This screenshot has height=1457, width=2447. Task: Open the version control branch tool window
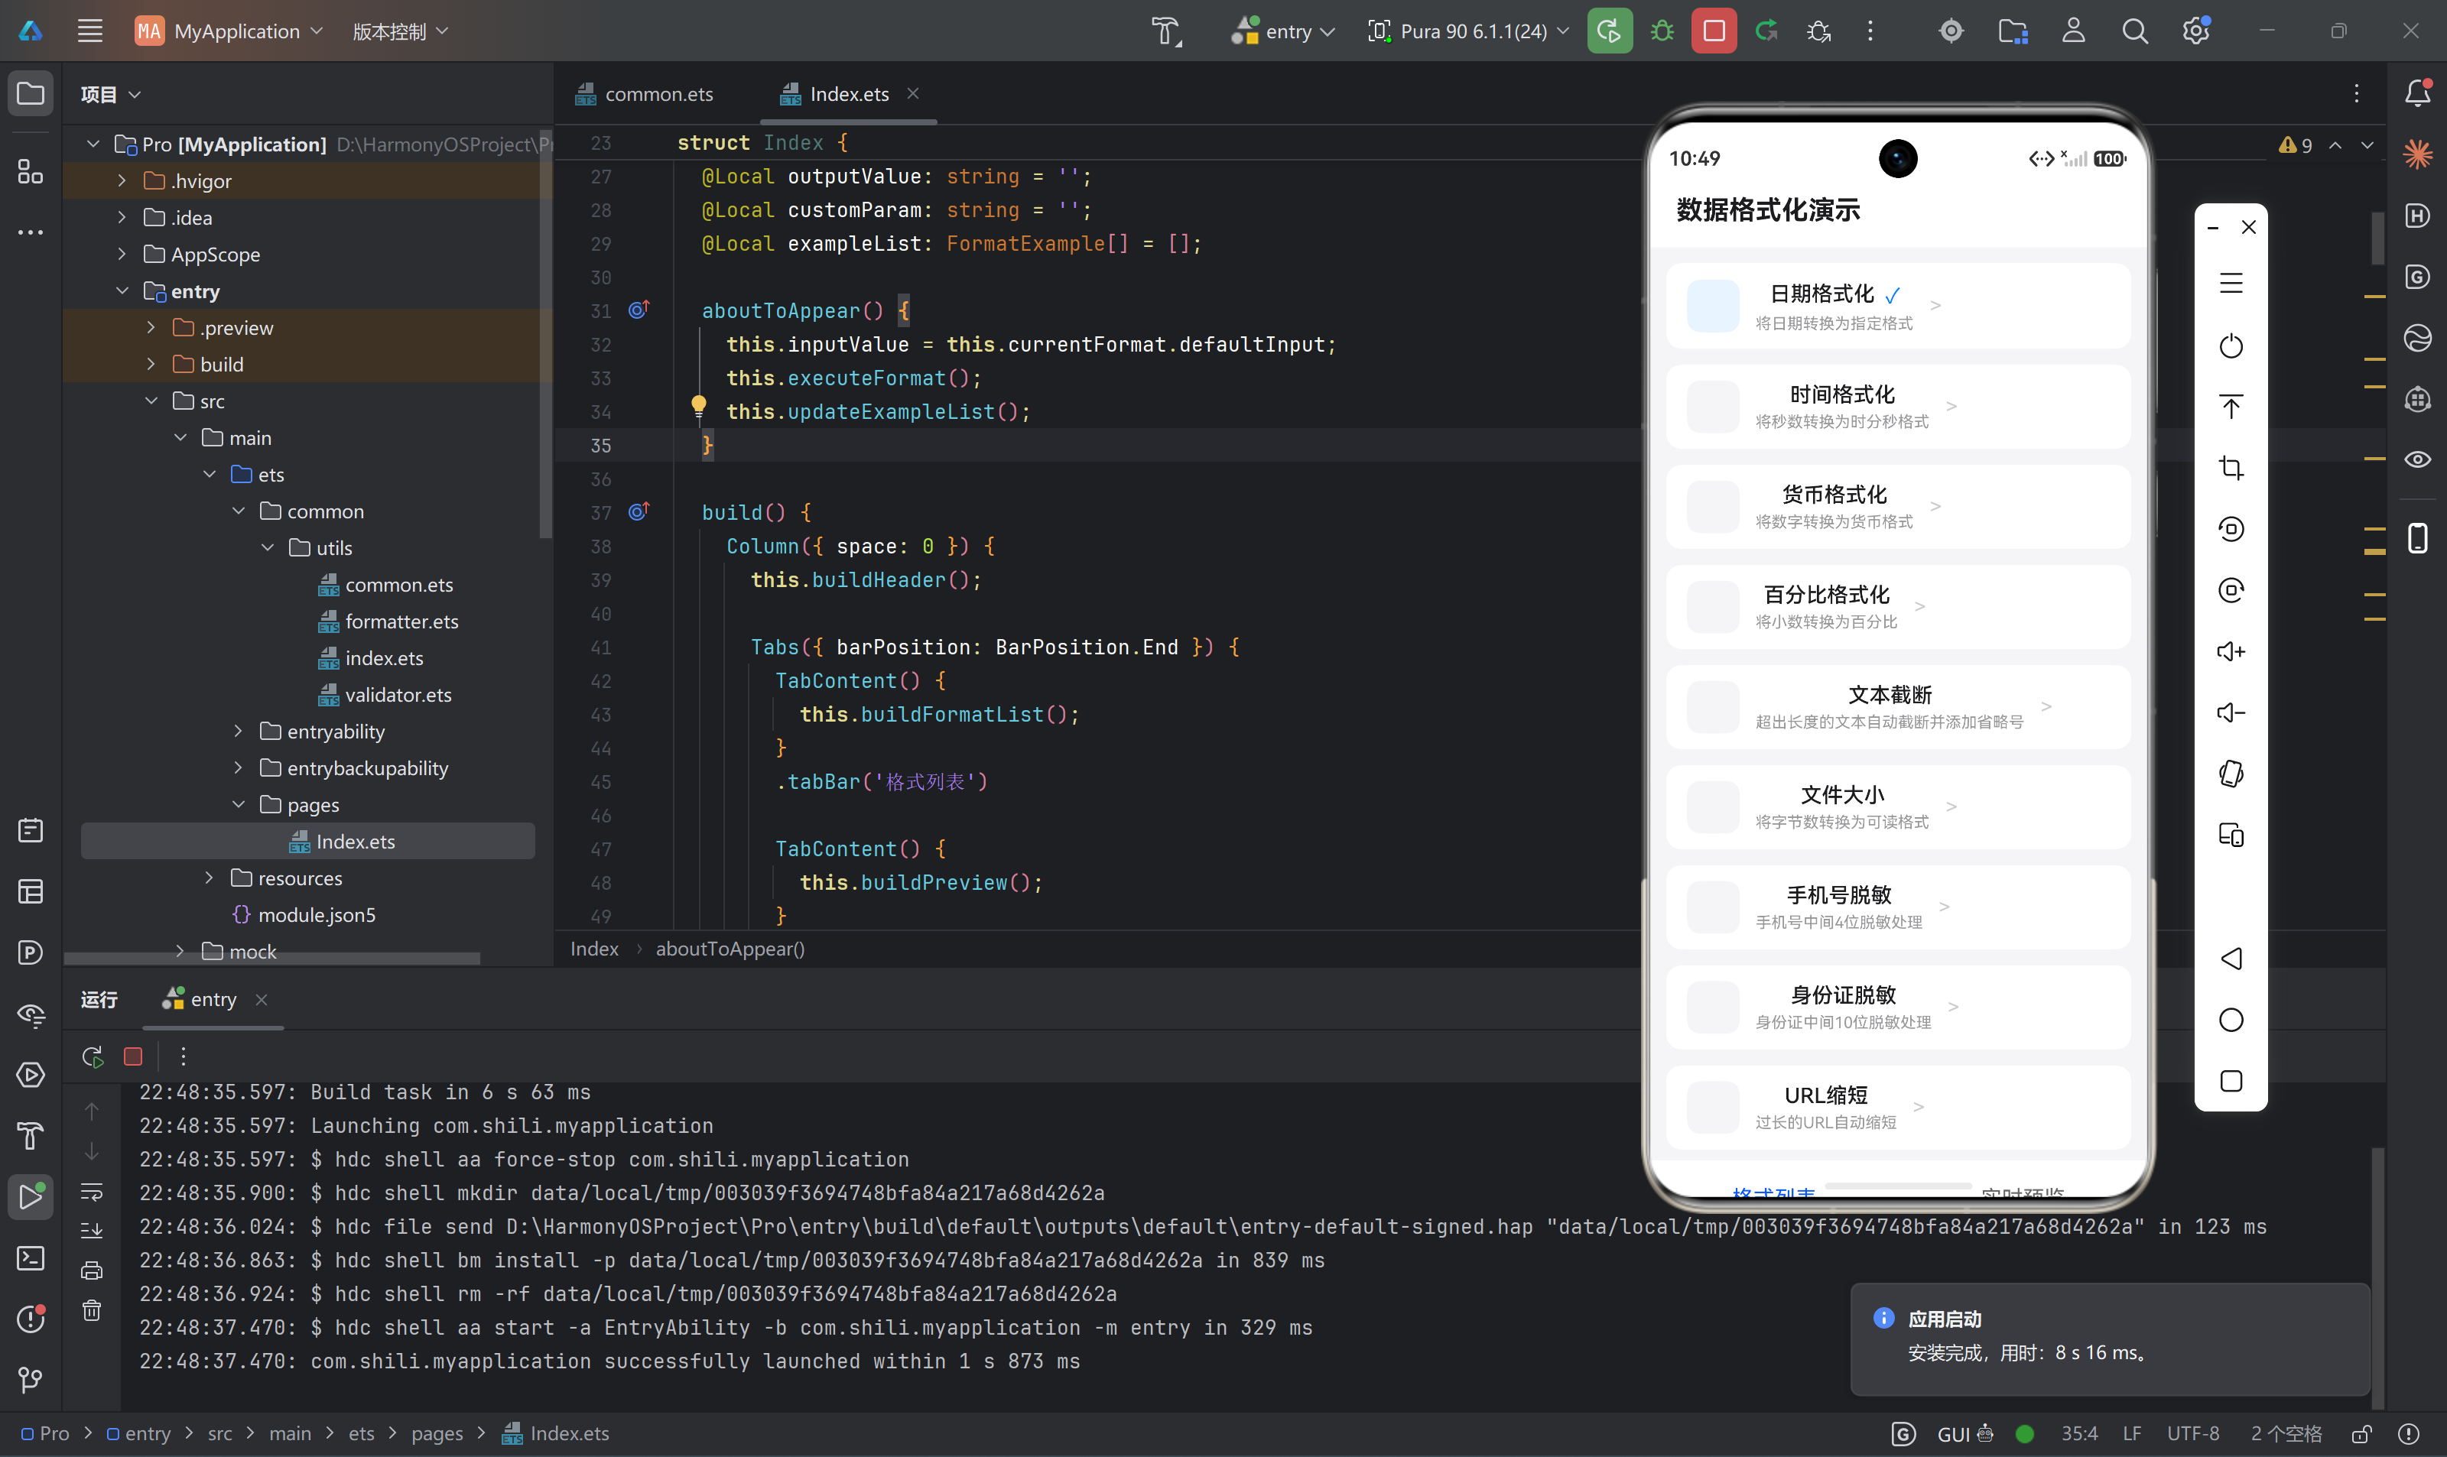click(x=31, y=1380)
